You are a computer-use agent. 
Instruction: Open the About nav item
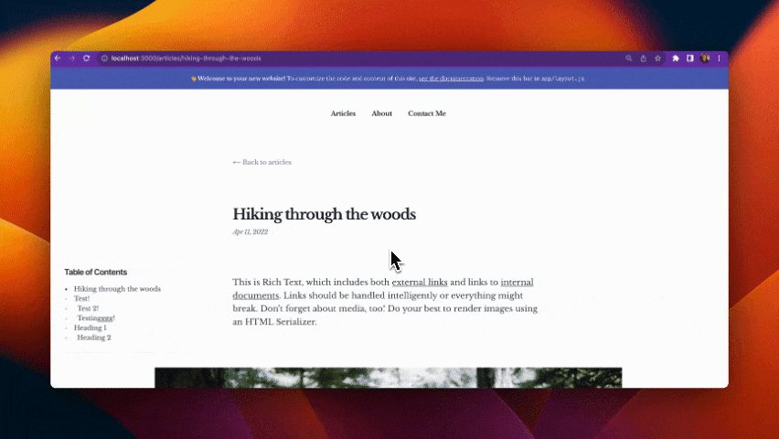[x=381, y=113]
